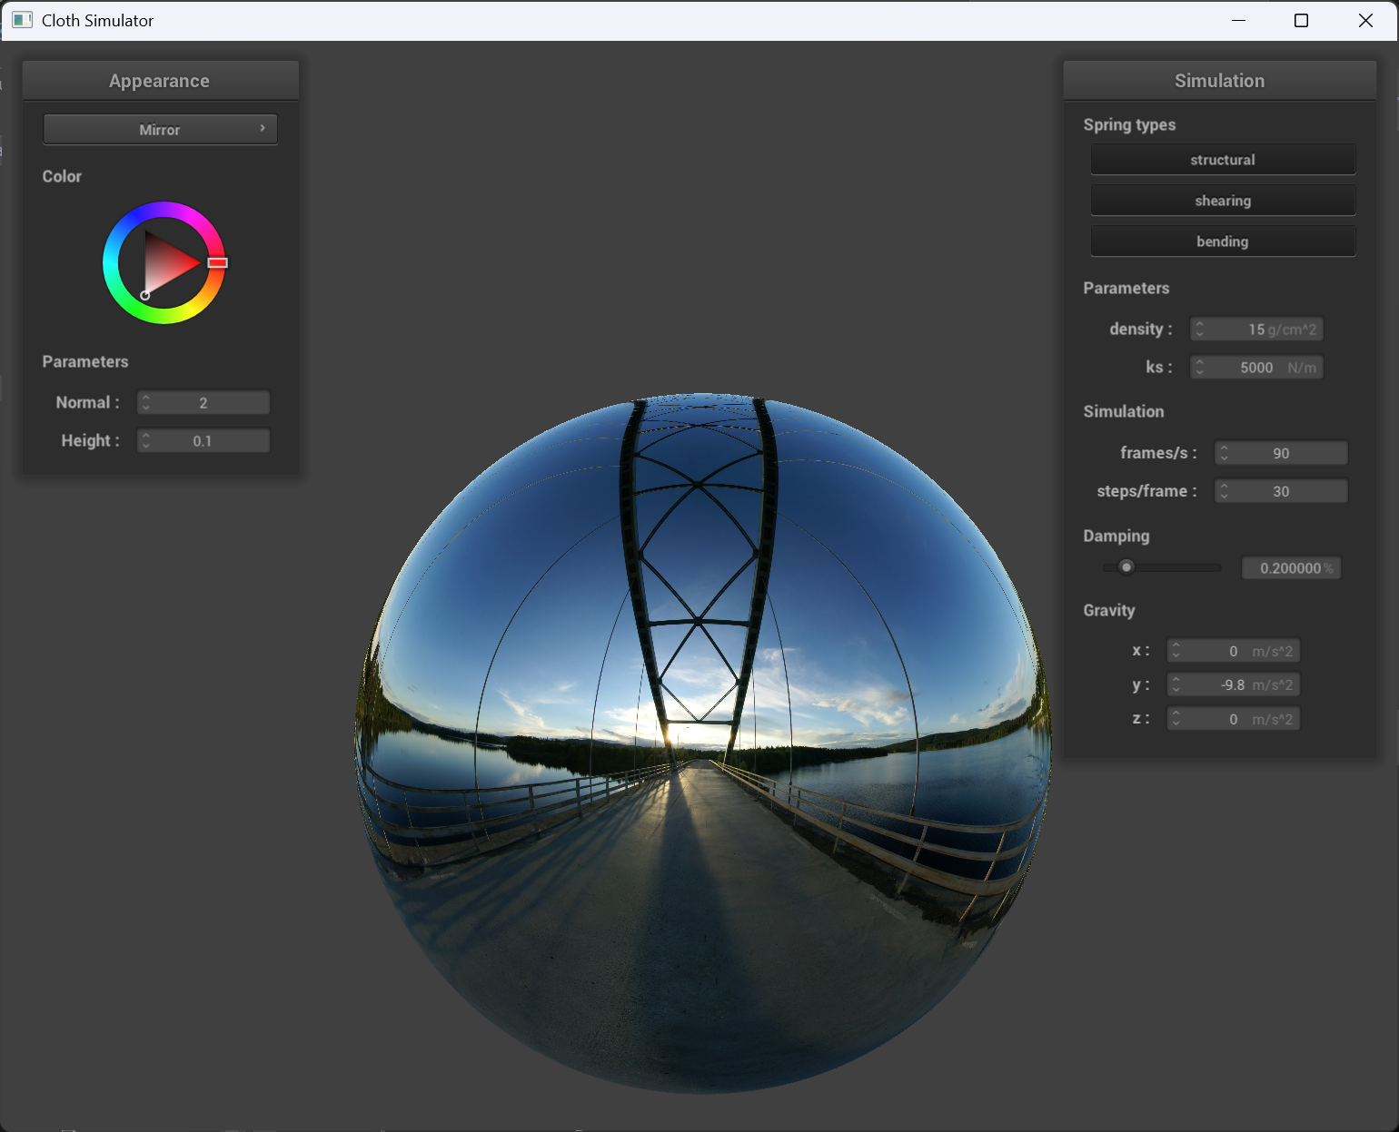Toggle structural spring type
The height and width of the screenshot is (1132, 1399).
[x=1223, y=160]
